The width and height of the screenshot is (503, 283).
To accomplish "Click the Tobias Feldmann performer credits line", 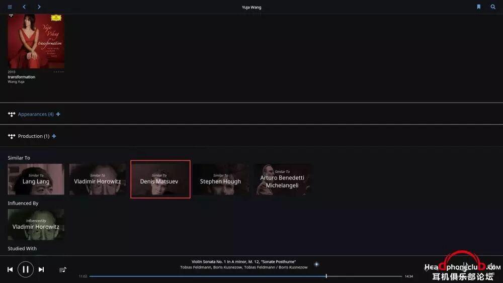I will coord(244,267).
